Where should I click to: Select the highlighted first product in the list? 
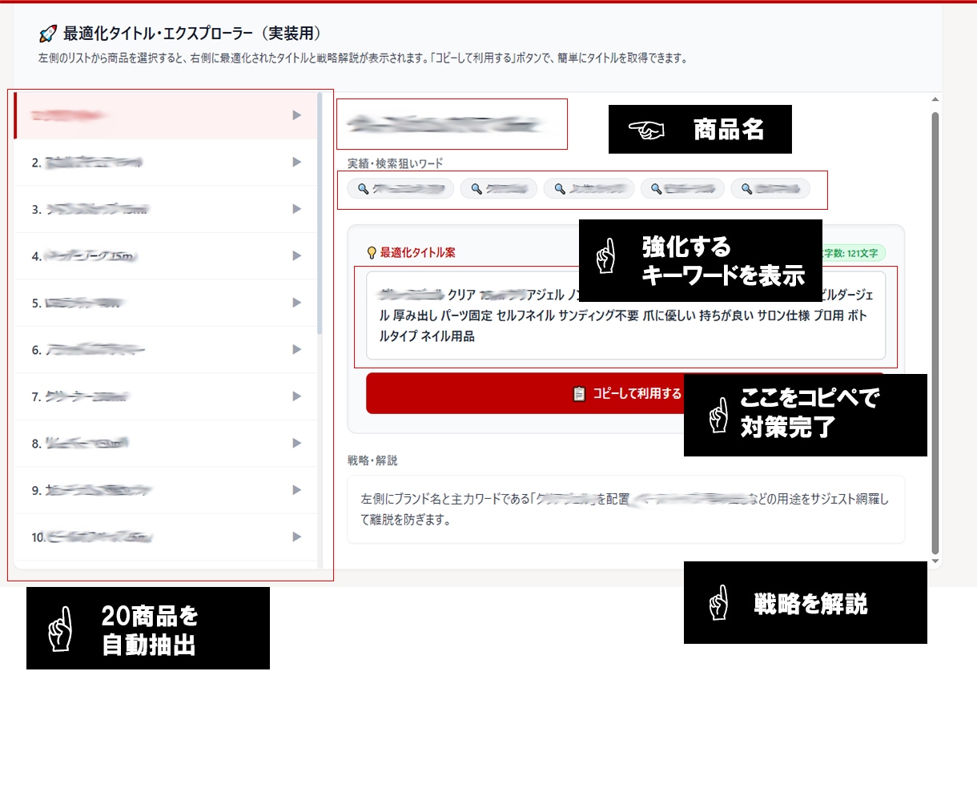pos(166,115)
